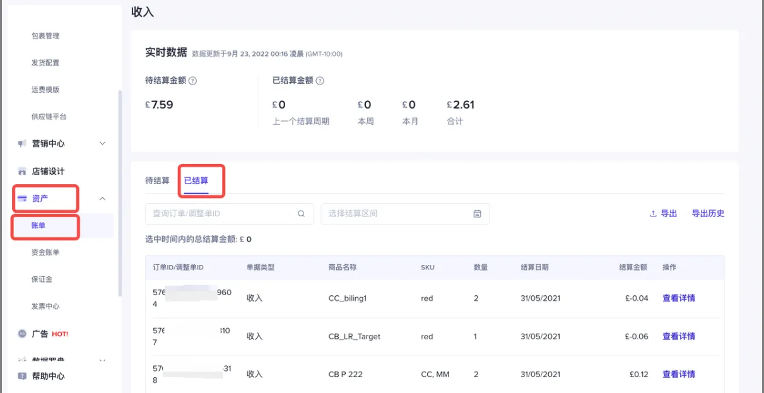Click the 店铺设计 store icon
Screen dimensions: 764x393
[x=22, y=171]
